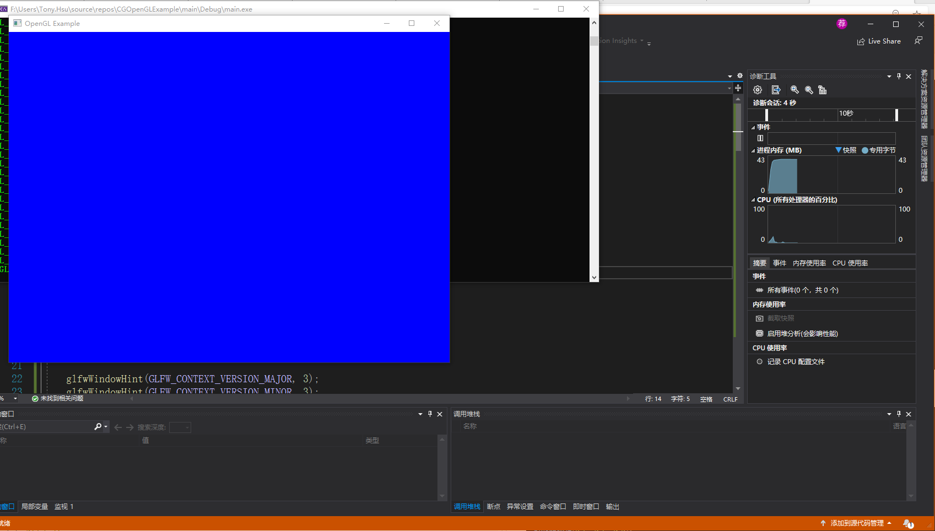Click CRLF line ending indicator
Image resolution: width=935 pixels, height=531 pixels.
click(731, 399)
